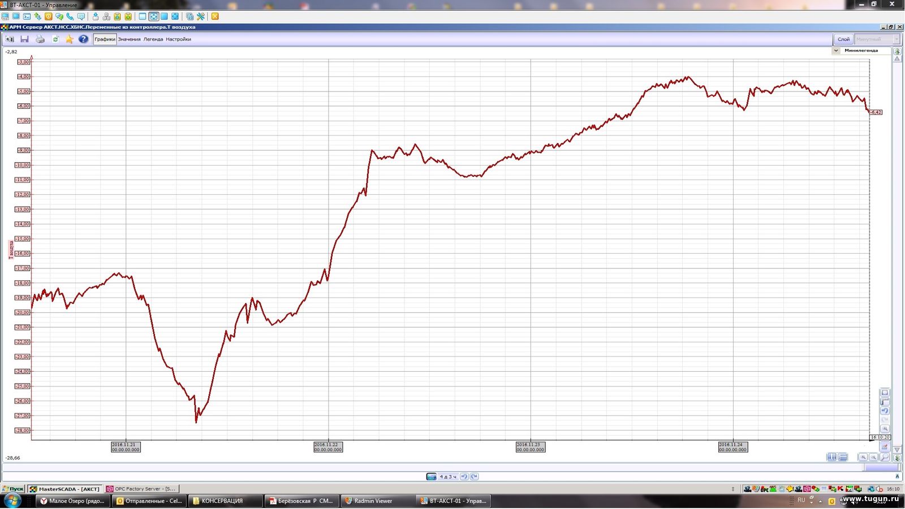Click the orange X disconnect icon in Radmin toolbar
Screen dimensions: 905x509
[215, 16]
